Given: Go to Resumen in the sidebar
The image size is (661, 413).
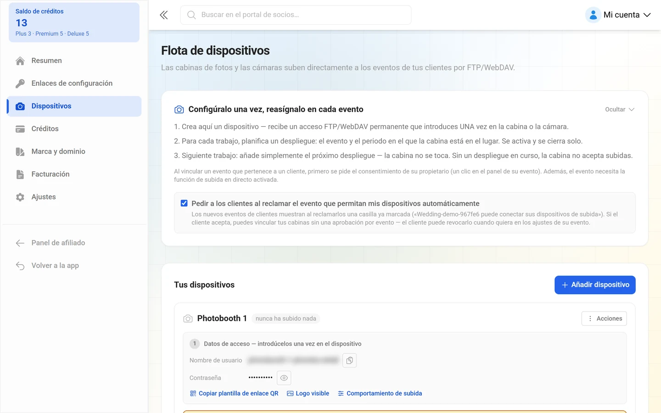Looking at the screenshot, I should tap(74, 61).
